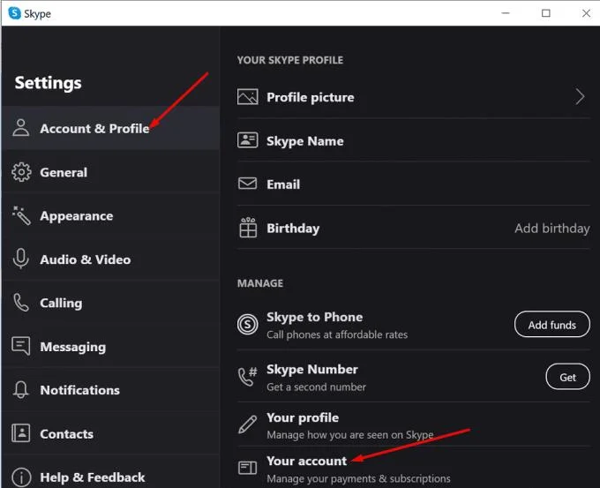Viewport: 600px width, 488px height.
Task: Click the Appearance magic wand icon
Action: pyautogui.click(x=21, y=215)
